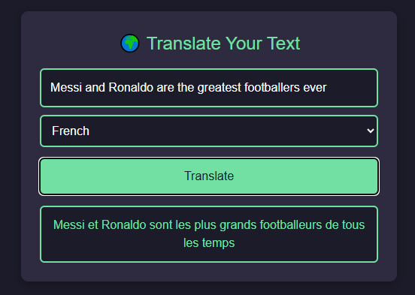Click "footballeurs" in the translation result

[291, 225]
